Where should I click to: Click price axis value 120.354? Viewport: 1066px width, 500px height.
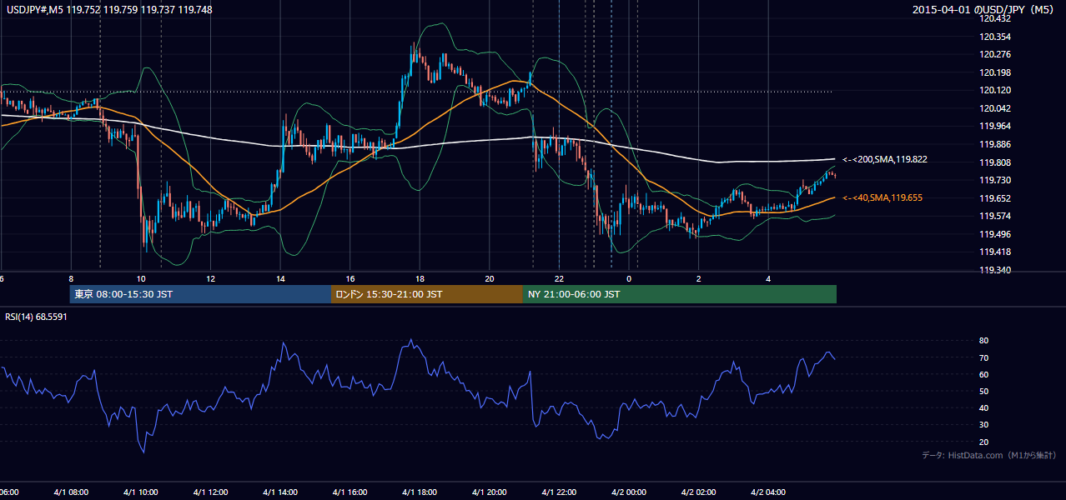[x=994, y=37]
